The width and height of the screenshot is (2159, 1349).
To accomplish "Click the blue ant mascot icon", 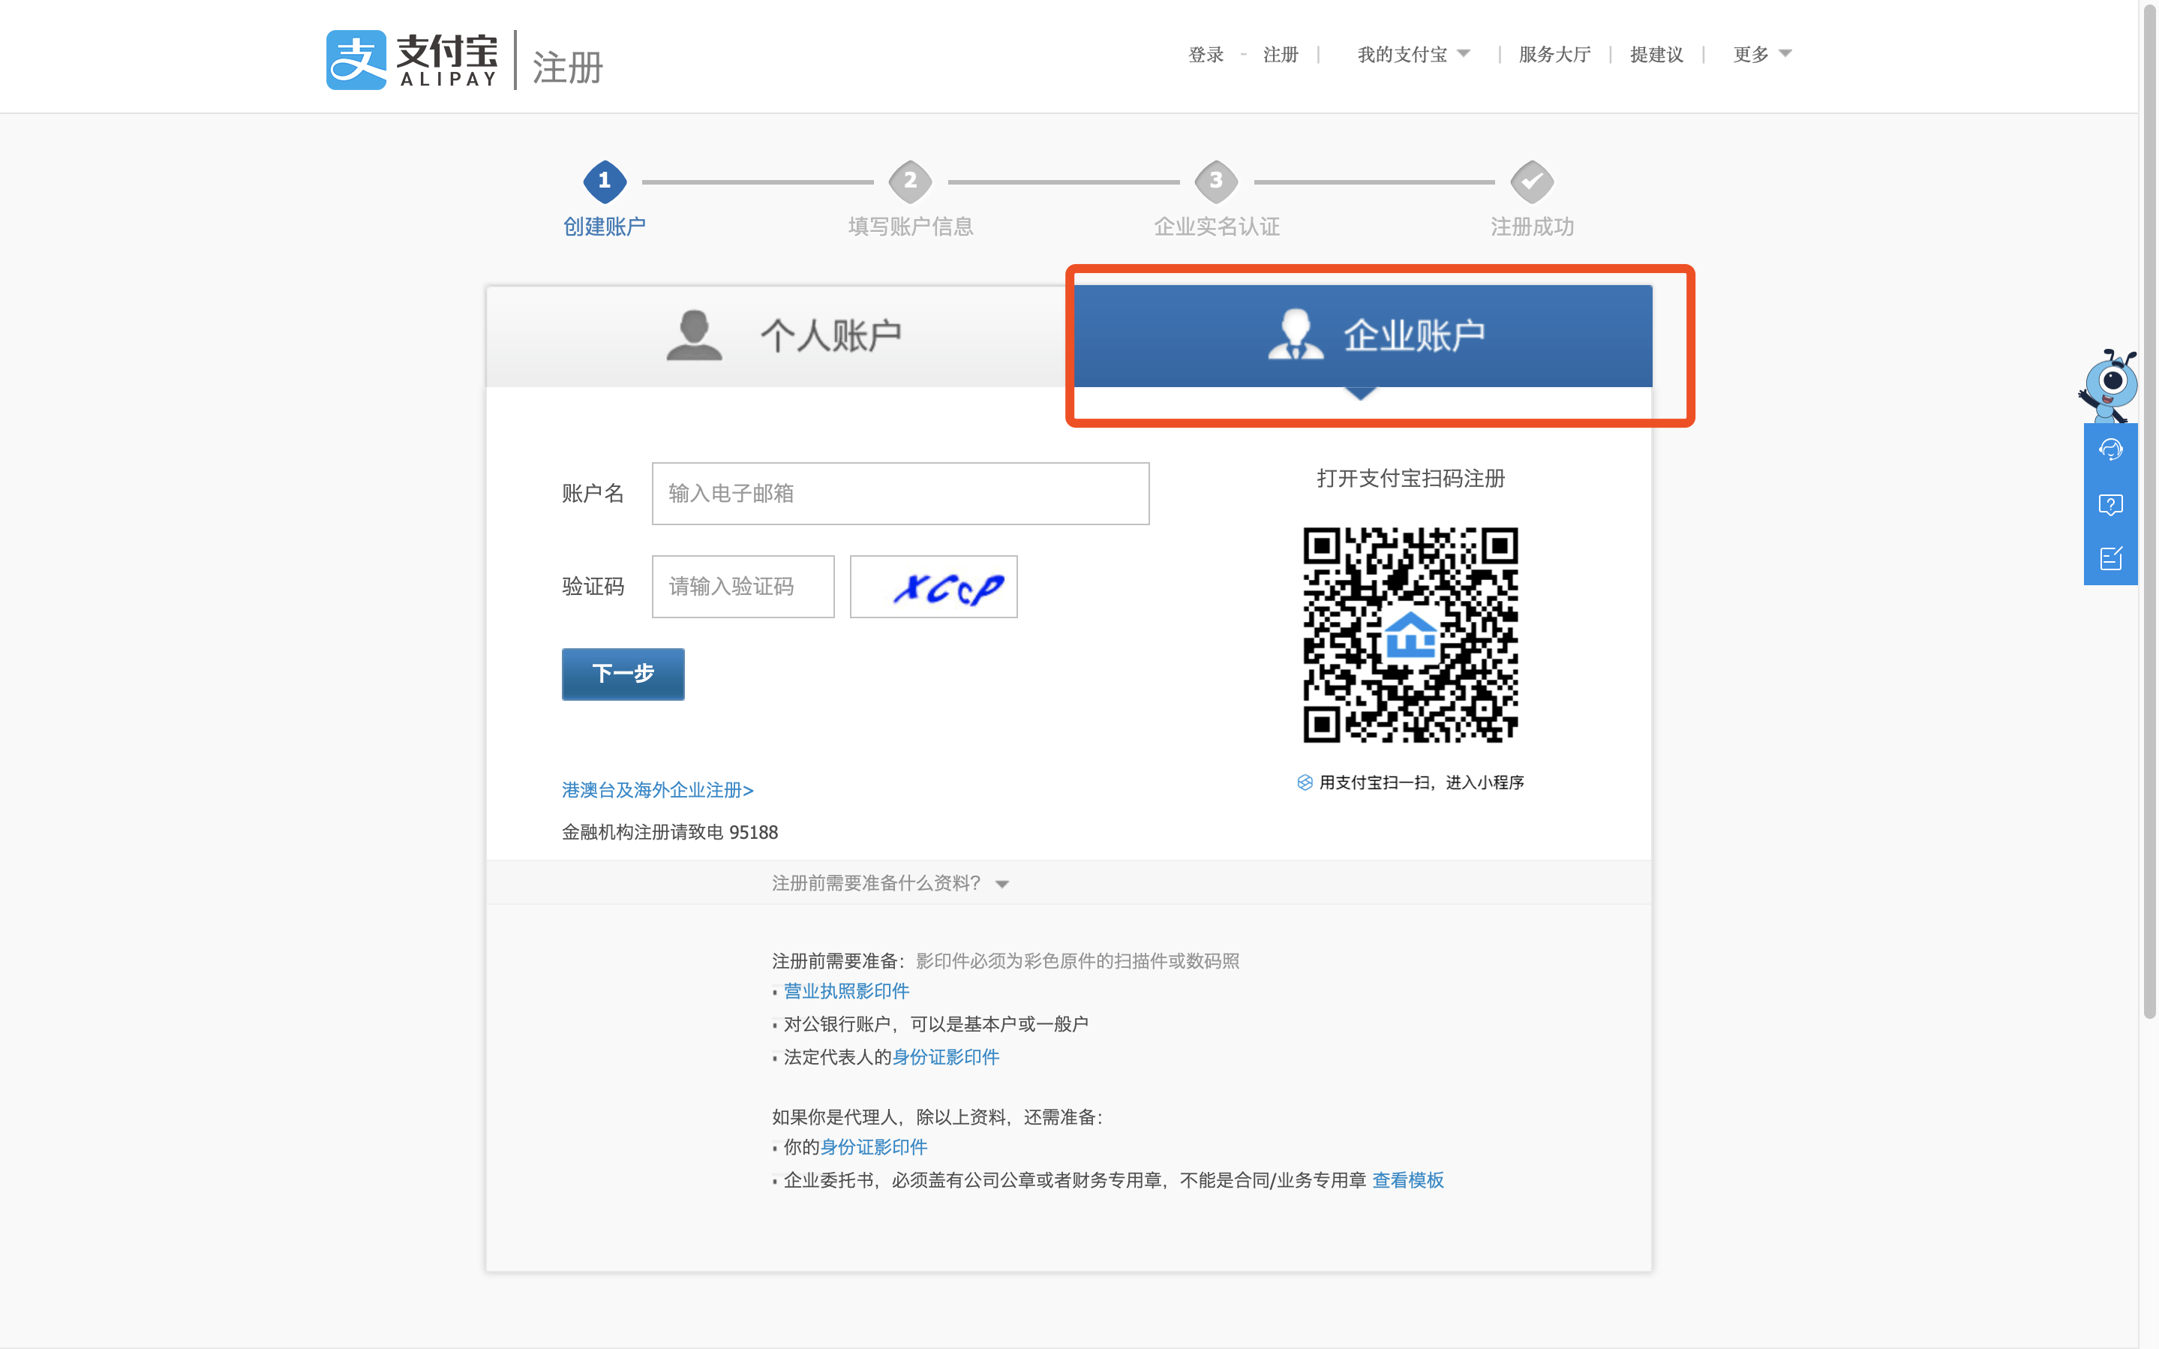I will point(2110,383).
